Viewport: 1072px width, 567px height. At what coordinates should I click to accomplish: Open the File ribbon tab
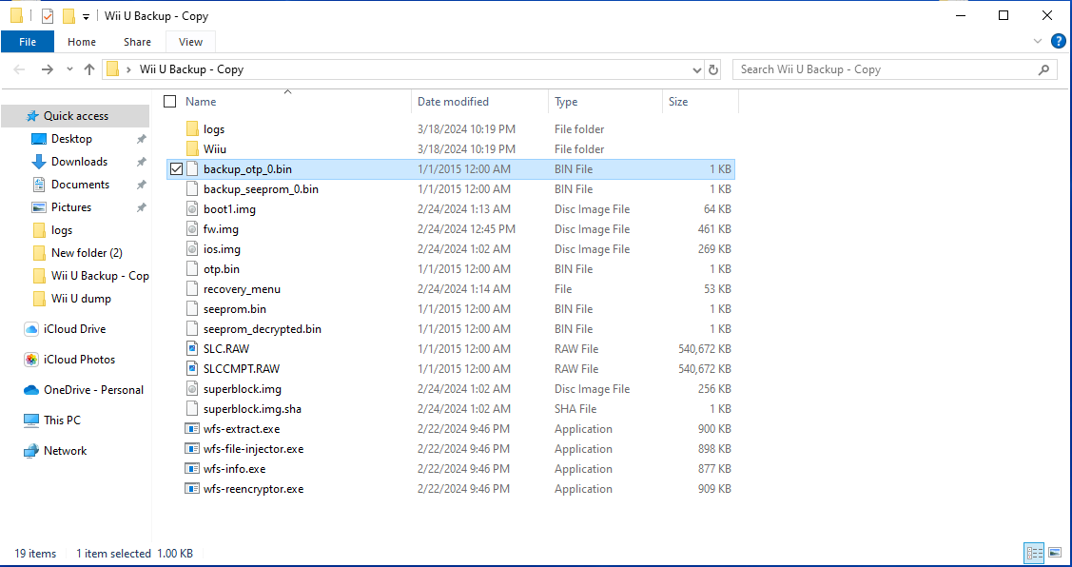pyautogui.click(x=28, y=42)
